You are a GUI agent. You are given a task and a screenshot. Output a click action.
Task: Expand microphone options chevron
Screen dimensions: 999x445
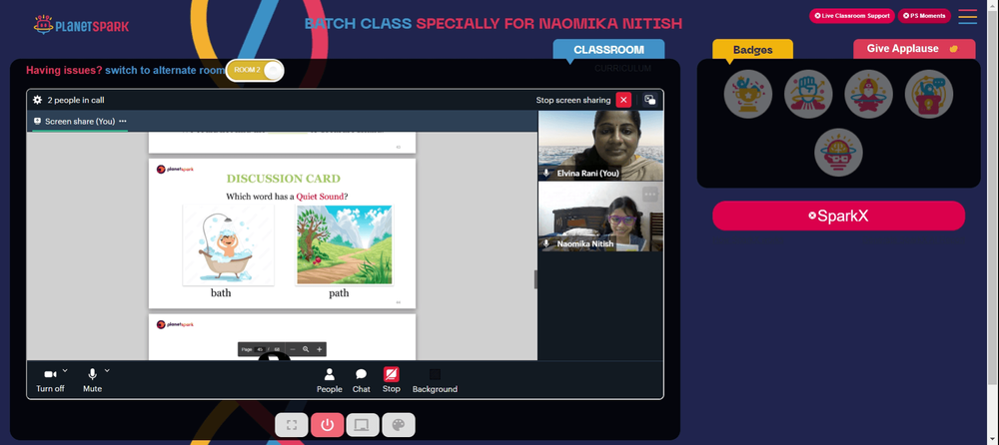coord(107,370)
